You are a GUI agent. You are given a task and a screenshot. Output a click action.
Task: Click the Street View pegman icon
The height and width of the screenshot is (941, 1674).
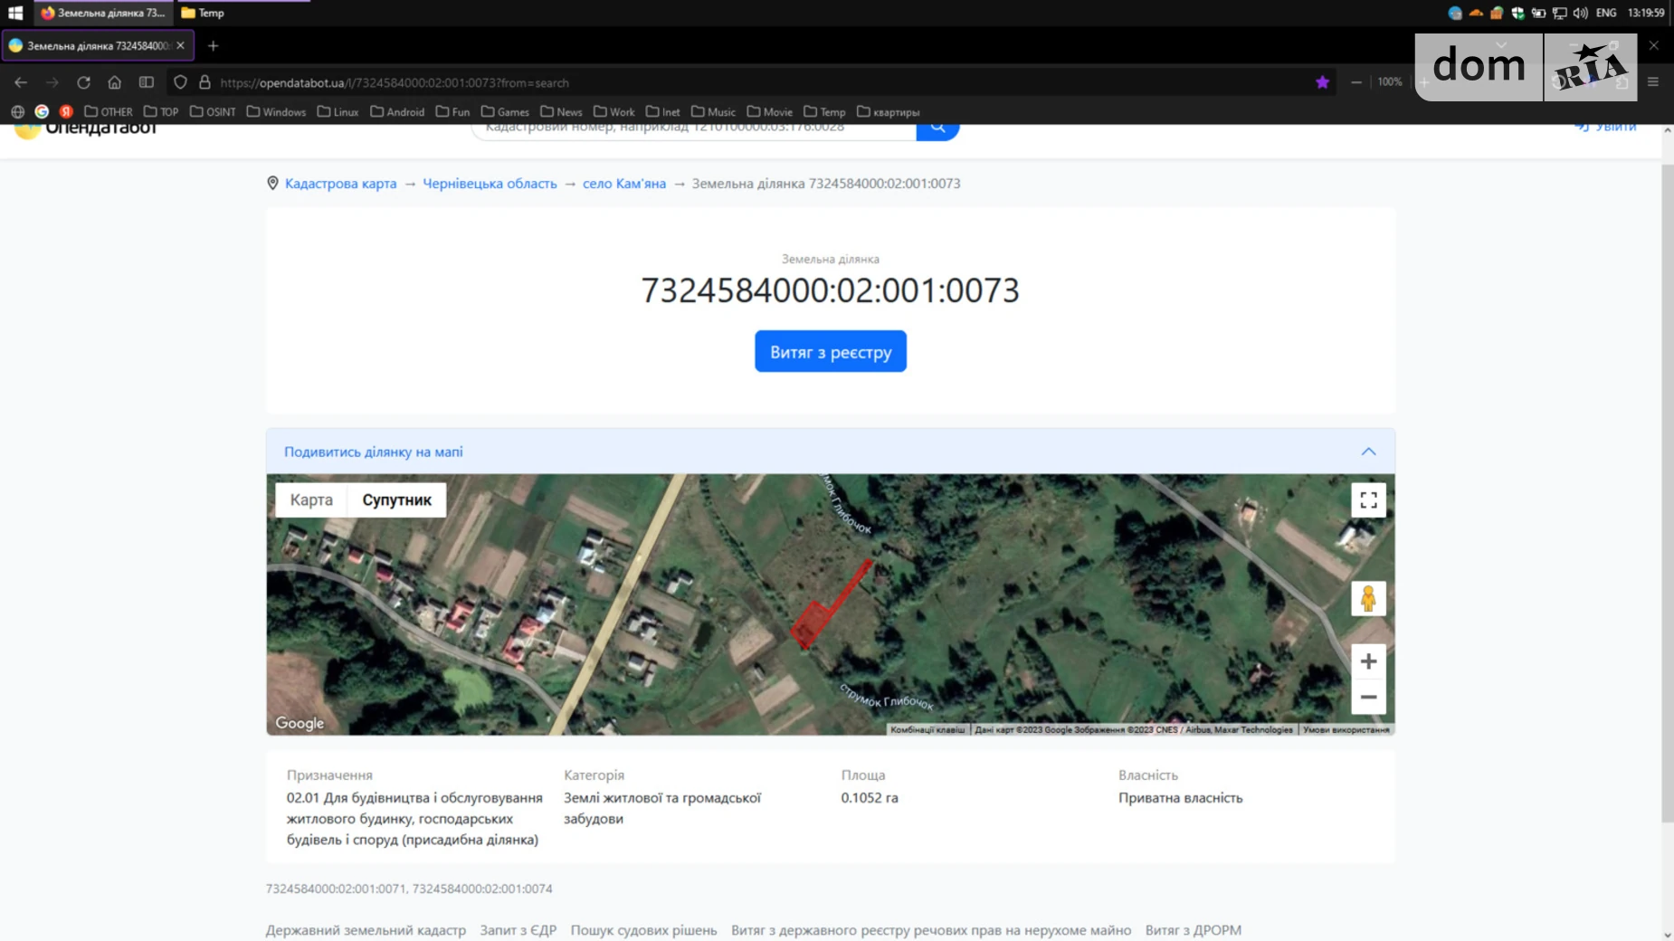1368,599
